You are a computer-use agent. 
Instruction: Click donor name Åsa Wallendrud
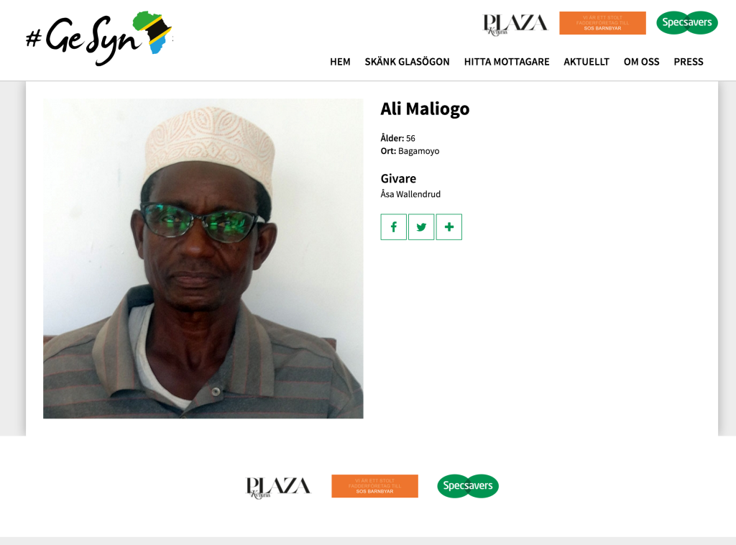pos(410,194)
